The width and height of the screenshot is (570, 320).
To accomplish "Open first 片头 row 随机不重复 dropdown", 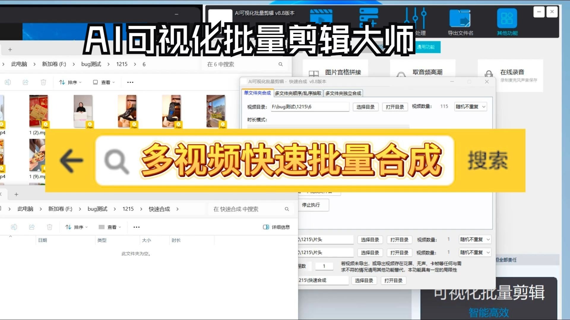I will (475, 239).
